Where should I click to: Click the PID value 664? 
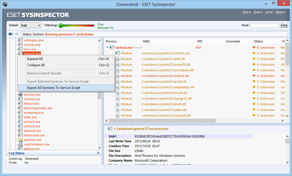coord(198,48)
